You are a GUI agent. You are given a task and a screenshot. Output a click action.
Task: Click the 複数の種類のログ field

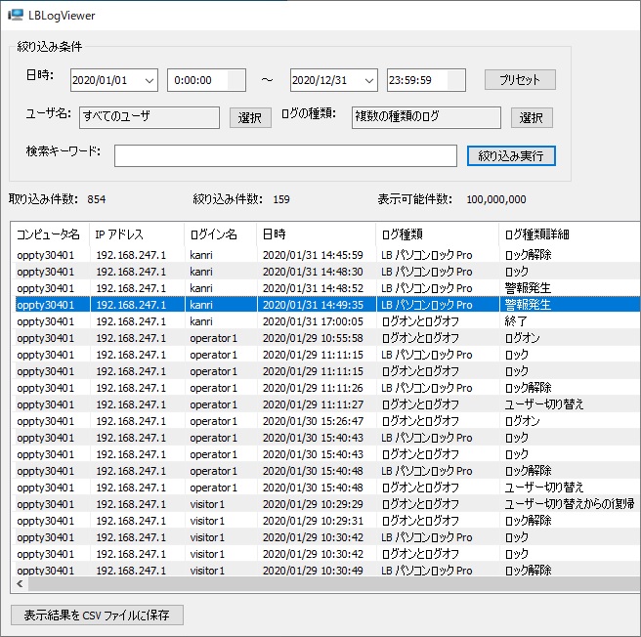pos(426,118)
